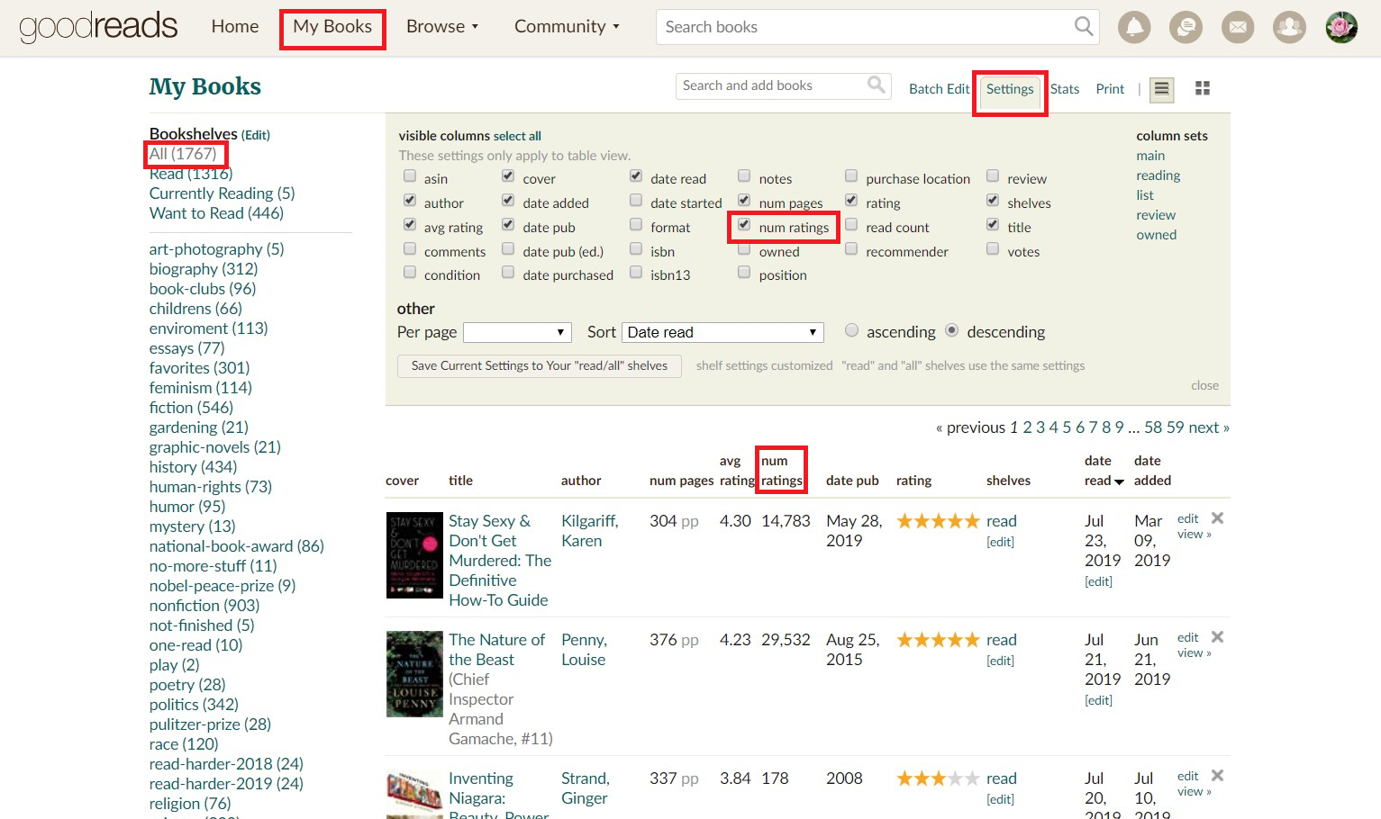Open the nonfiction (903) shelf
The height and width of the screenshot is (819, 1381).
(204, 606)
